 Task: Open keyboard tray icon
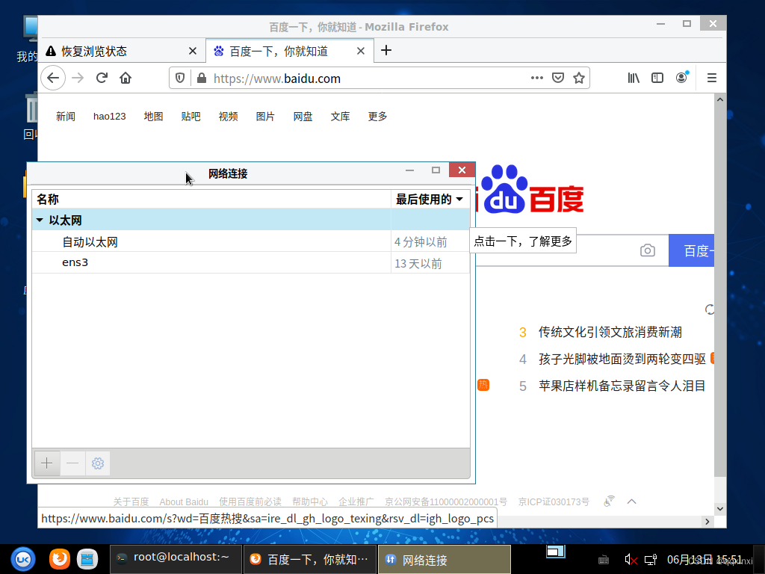[604, 560]
